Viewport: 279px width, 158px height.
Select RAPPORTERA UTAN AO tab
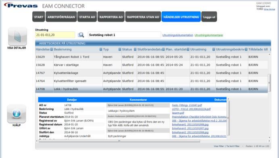point(143,17)
